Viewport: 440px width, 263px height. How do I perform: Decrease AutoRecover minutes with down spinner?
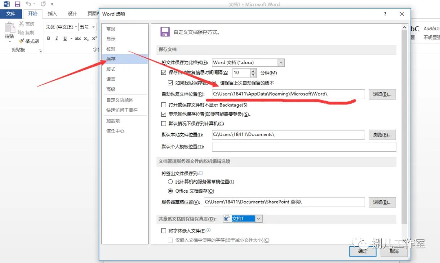click(253, 75)
